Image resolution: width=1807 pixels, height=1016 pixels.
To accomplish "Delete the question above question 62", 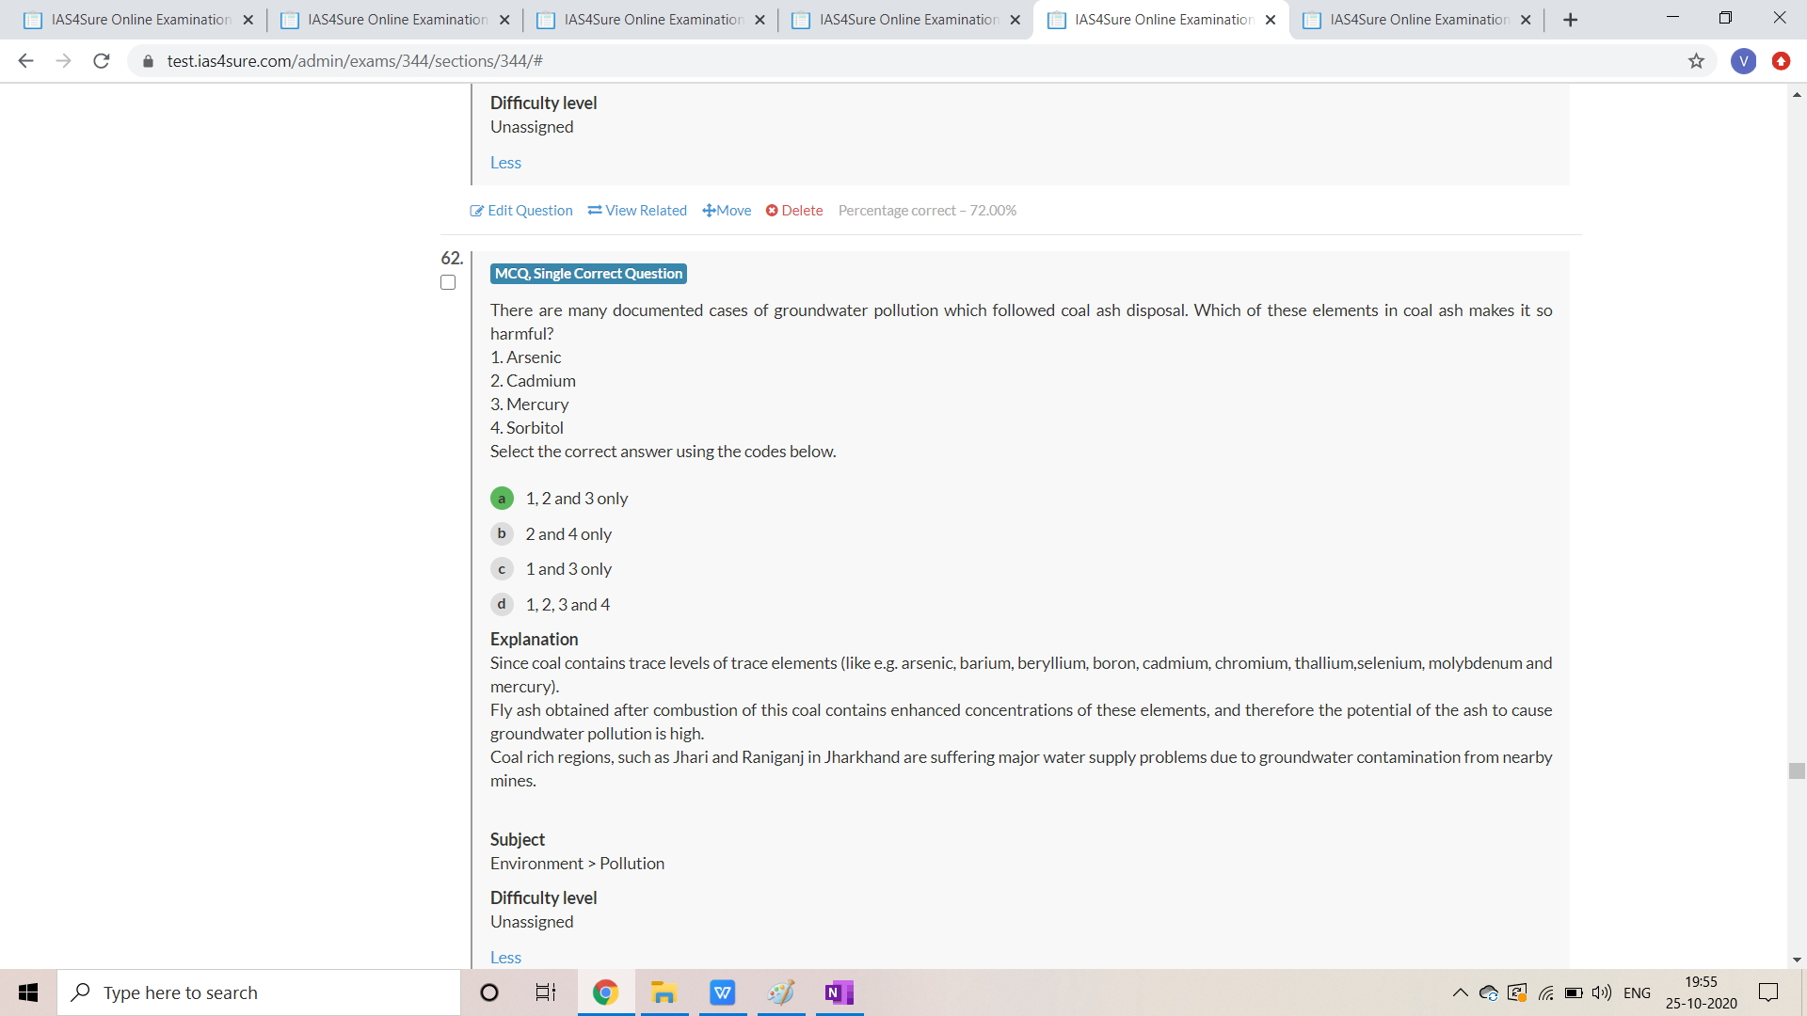I will 794,211.
